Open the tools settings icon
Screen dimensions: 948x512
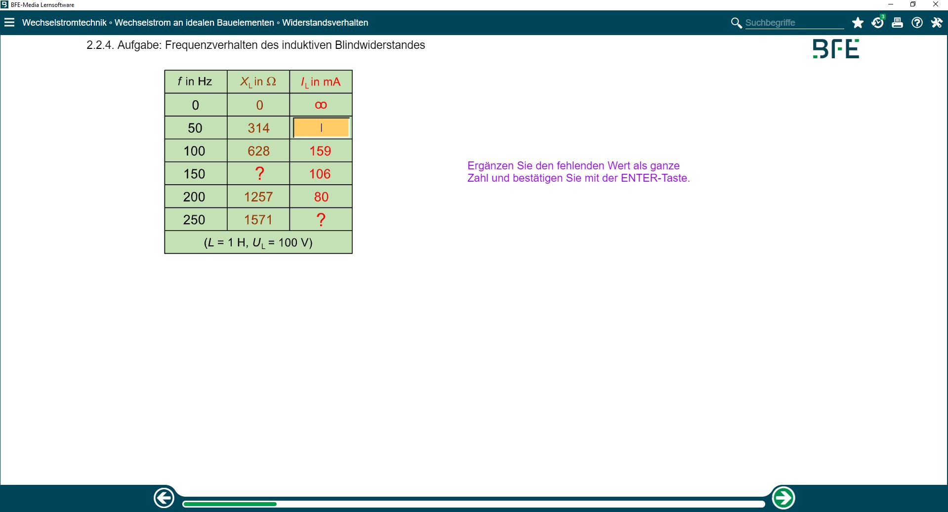937,23
